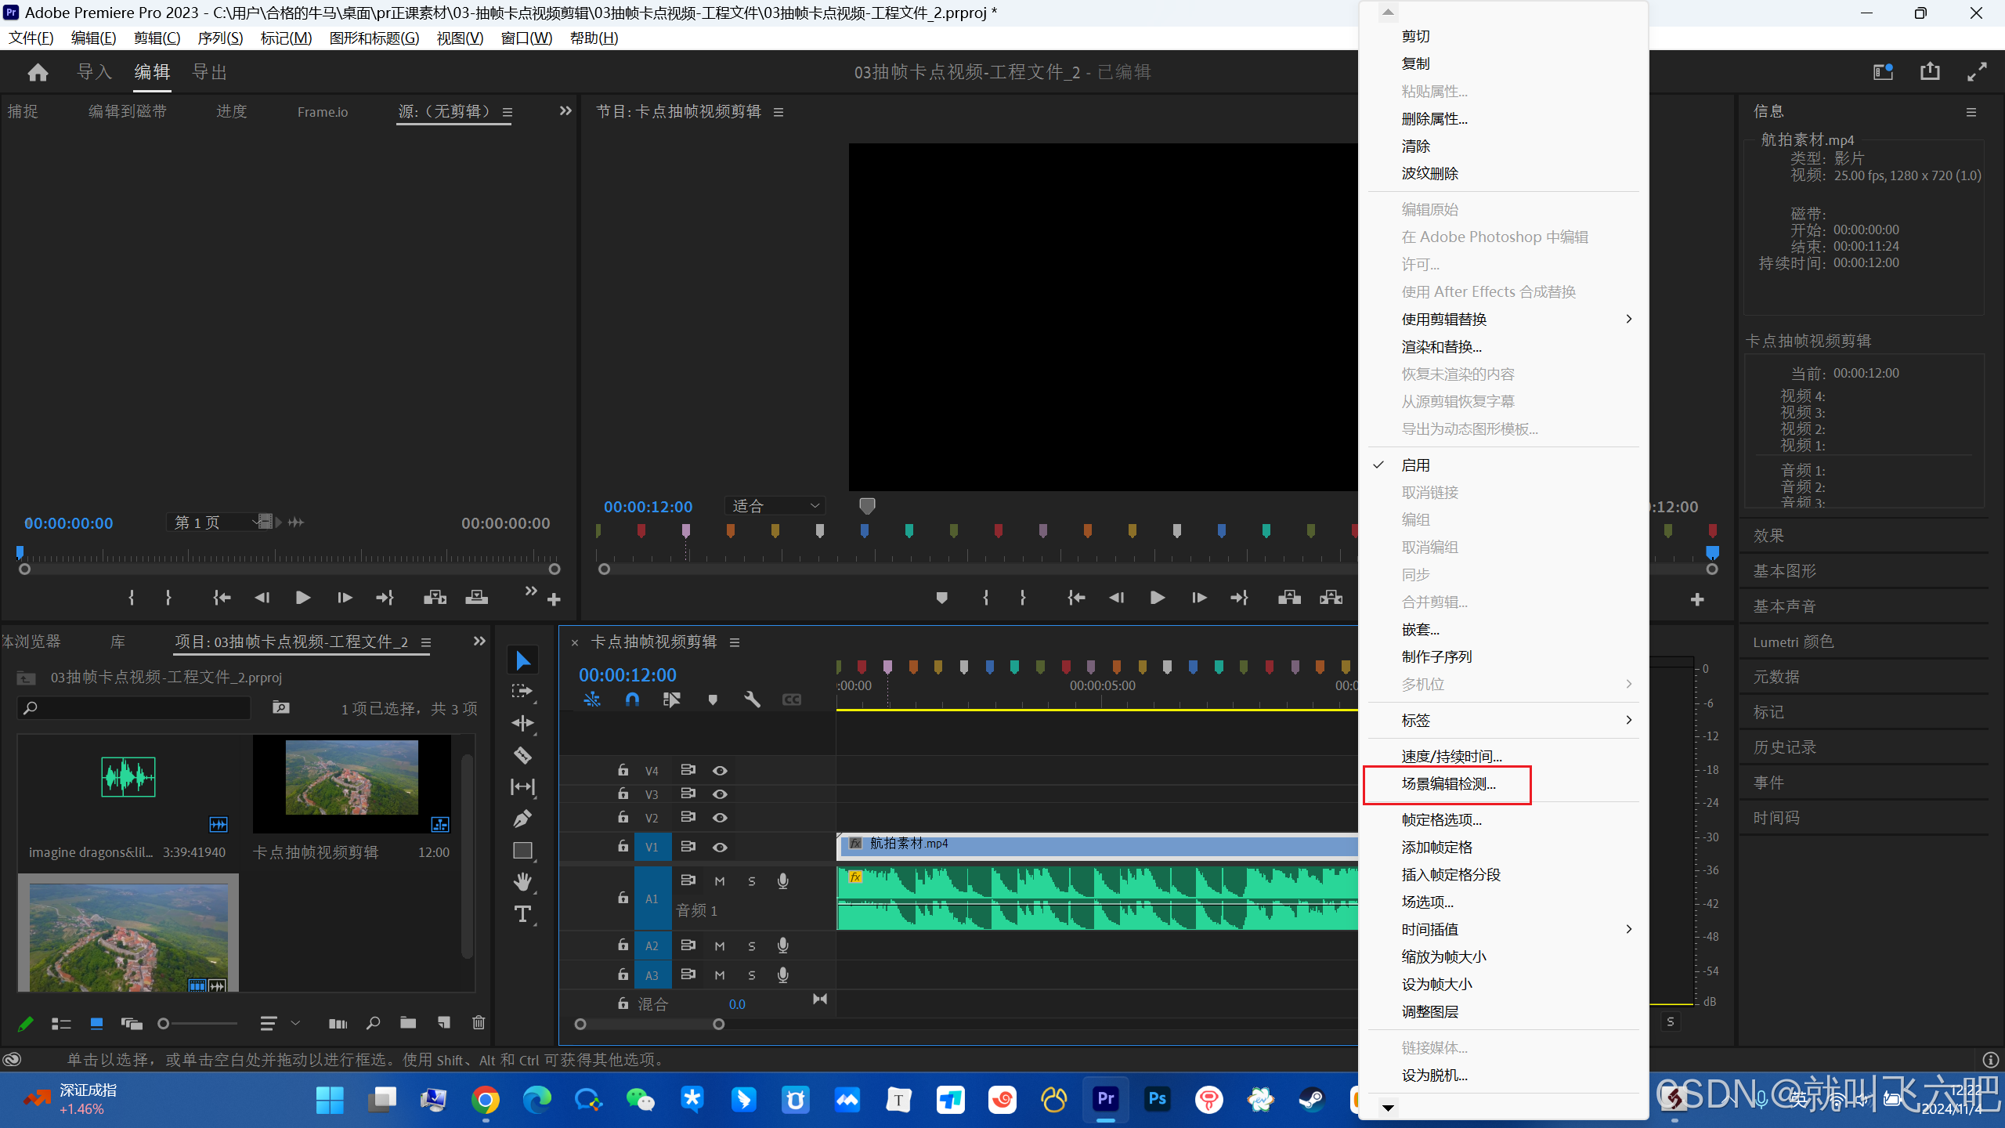Select the Pen tool
2005x1128 pixels.
pyautogui.click(x=522, y=819)
